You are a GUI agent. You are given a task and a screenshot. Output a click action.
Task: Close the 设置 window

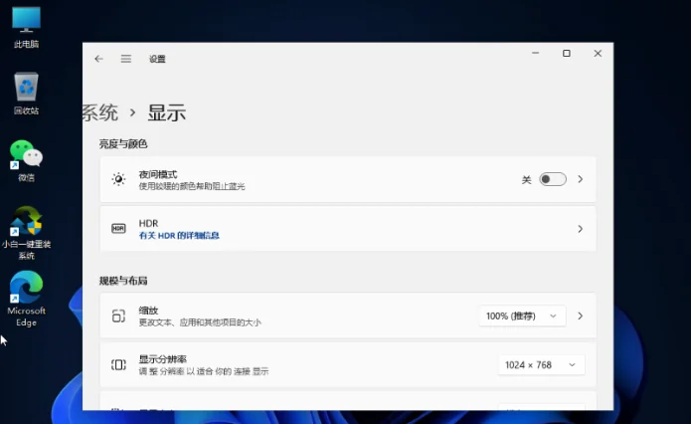pos(598,54)
